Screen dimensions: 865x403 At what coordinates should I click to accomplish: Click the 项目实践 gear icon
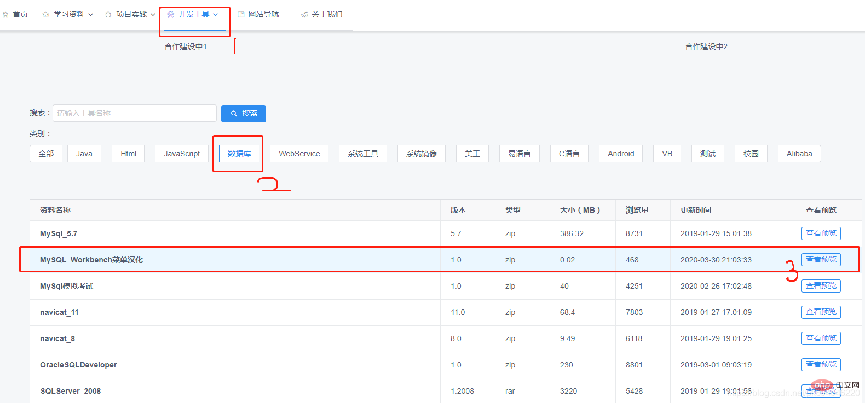point(108,15)
